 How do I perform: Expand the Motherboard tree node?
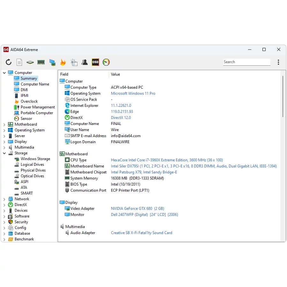point(4,124)
